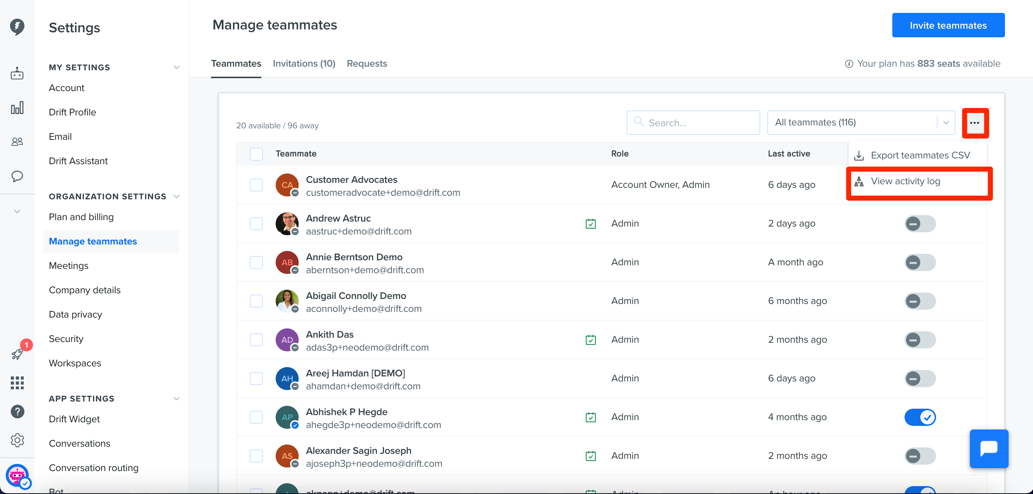Toggle availability for Annie Berntson Demo
The height and width of the screenshot is (494, 1033).
click(x=920, y=262)
